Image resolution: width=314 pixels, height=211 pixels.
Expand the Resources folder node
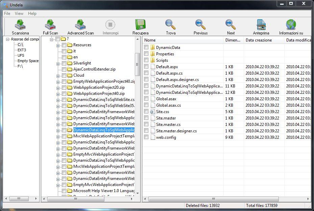click(58, 45)
